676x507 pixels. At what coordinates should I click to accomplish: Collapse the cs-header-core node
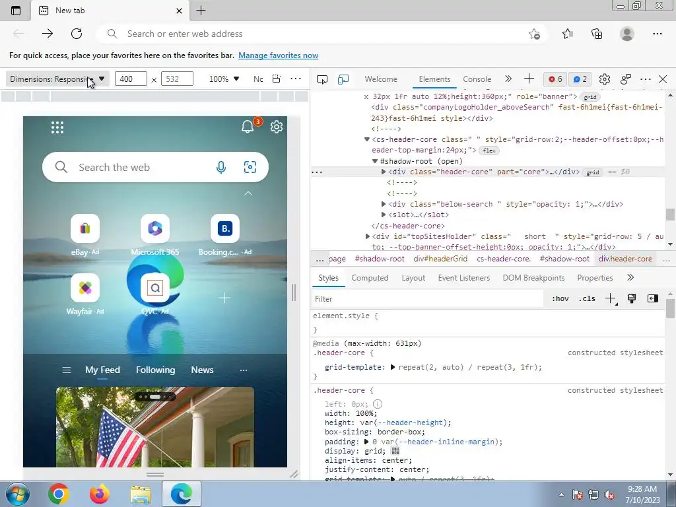[367, 139]
